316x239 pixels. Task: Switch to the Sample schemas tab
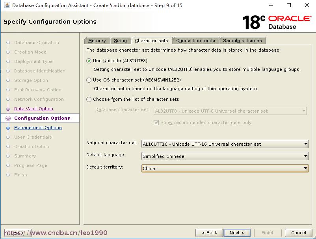(242, 41)
